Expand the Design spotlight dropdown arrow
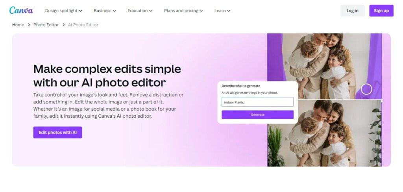 pos(80,11)
